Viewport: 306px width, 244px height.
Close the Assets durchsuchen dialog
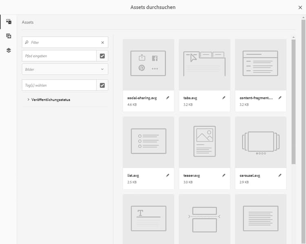point(300,7)
